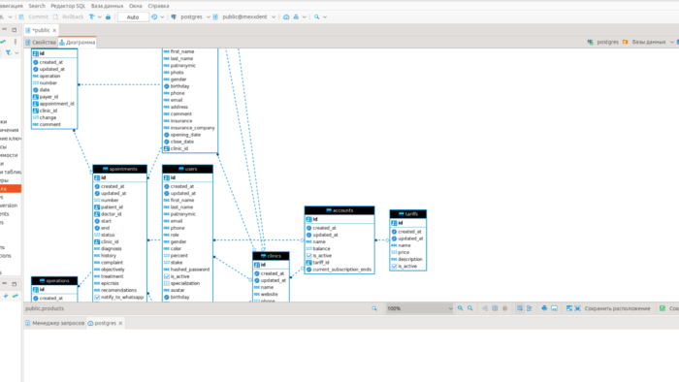
Task: Click the icon right of the grid icon
Action: click(x=505, y=308)
